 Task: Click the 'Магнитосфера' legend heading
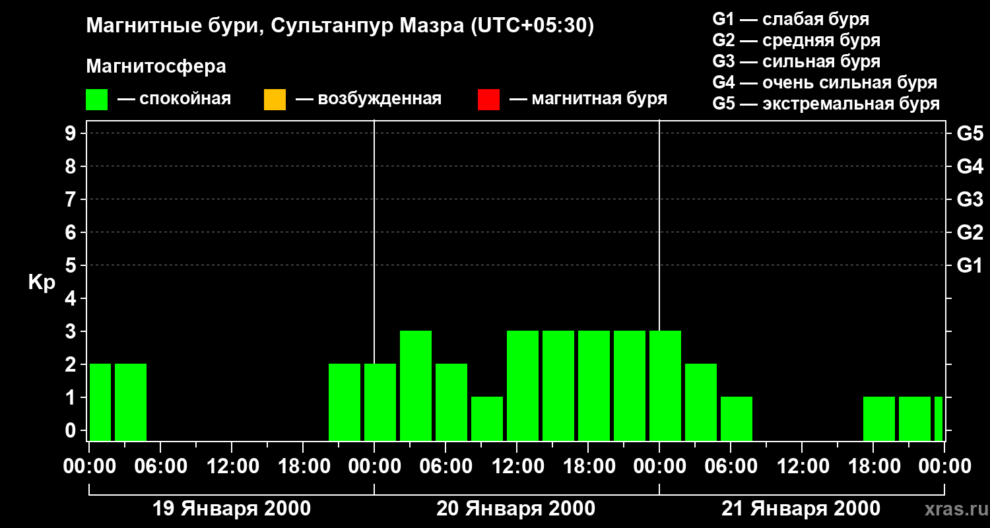pyautogui.click(x=156, y=67)
